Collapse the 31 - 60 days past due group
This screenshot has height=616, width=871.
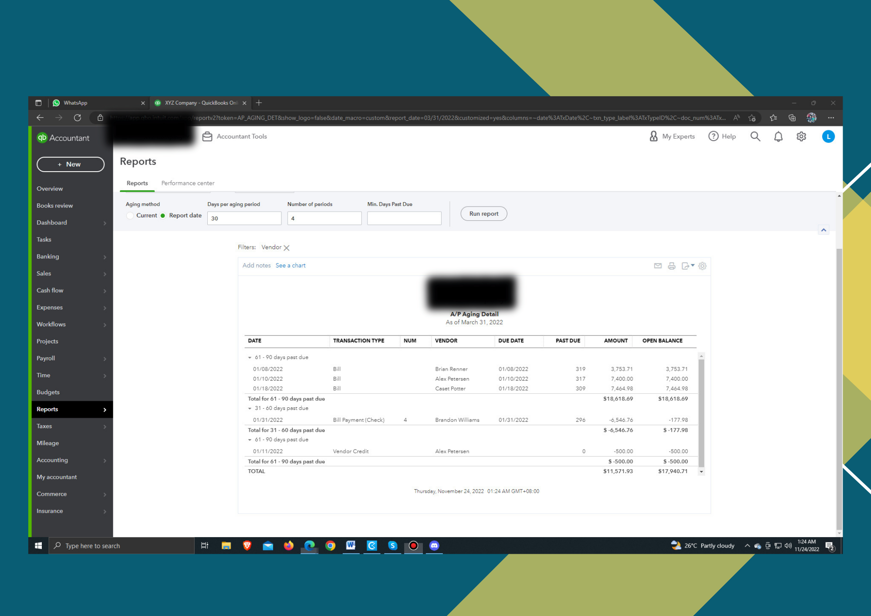pos(250,409)
